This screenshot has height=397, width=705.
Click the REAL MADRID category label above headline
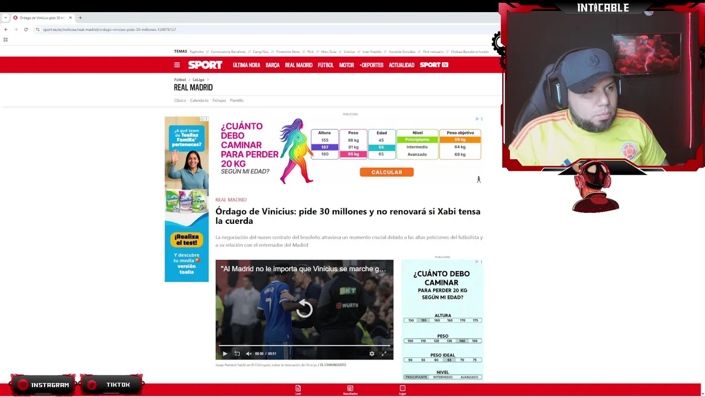point(231,200)
